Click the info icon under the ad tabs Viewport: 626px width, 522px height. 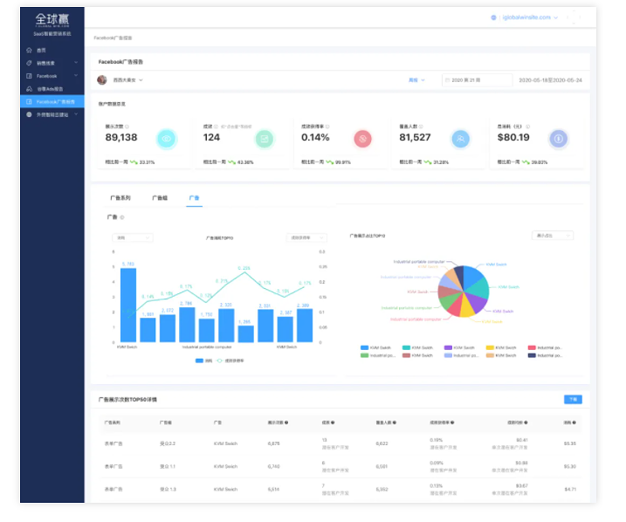pyautogui.click(x=122, y=217)
